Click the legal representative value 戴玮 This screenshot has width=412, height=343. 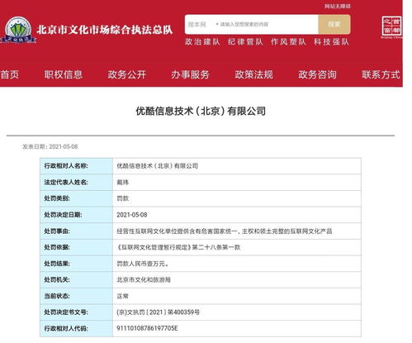coord(123,182)
